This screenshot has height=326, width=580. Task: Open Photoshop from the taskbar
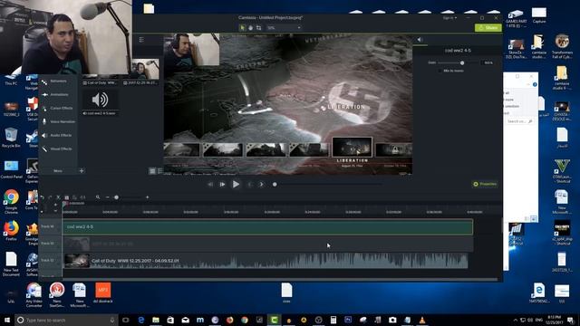[348, 320]
